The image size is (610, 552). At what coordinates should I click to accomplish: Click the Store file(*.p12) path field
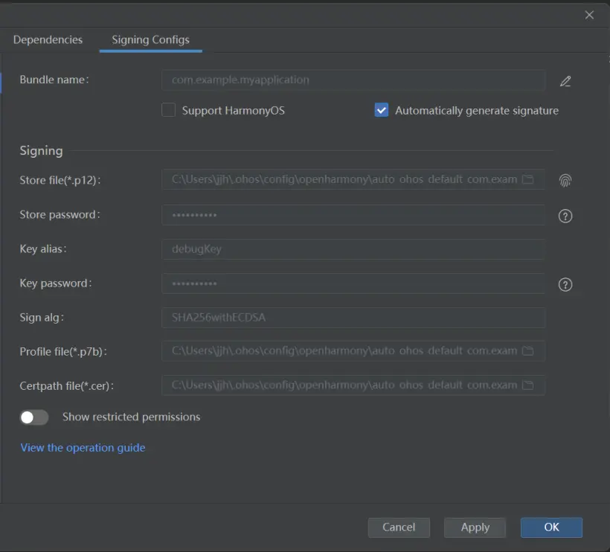353,179
